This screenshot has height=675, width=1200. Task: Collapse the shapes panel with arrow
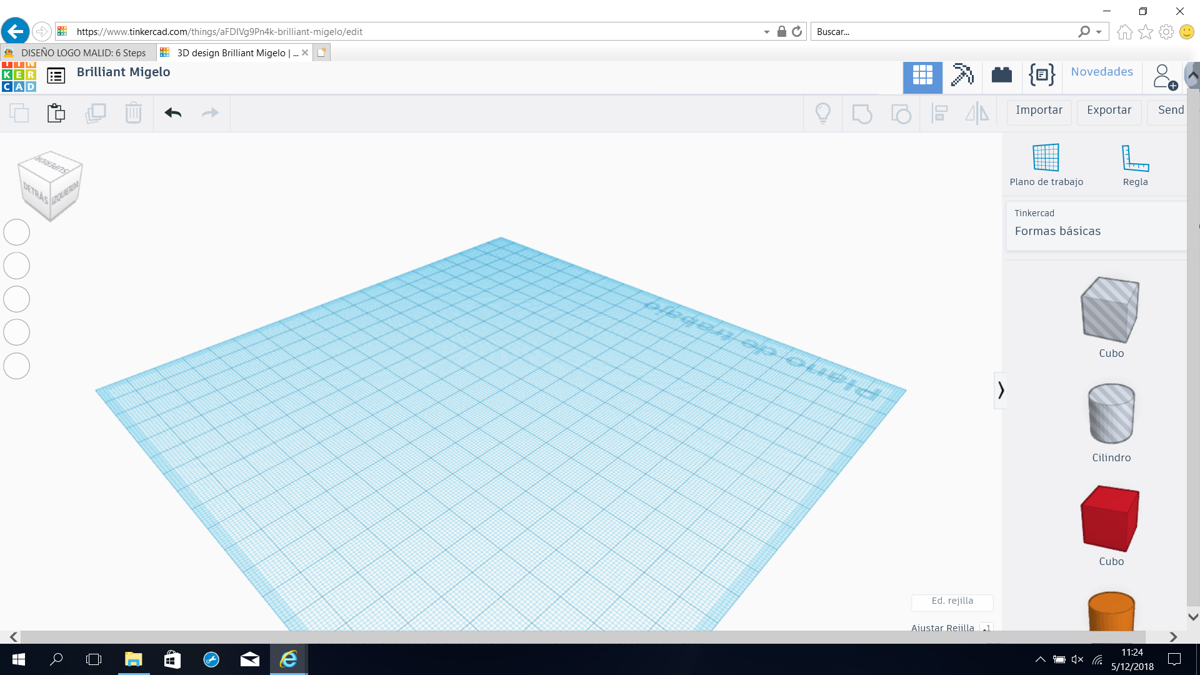[1001, 391]
